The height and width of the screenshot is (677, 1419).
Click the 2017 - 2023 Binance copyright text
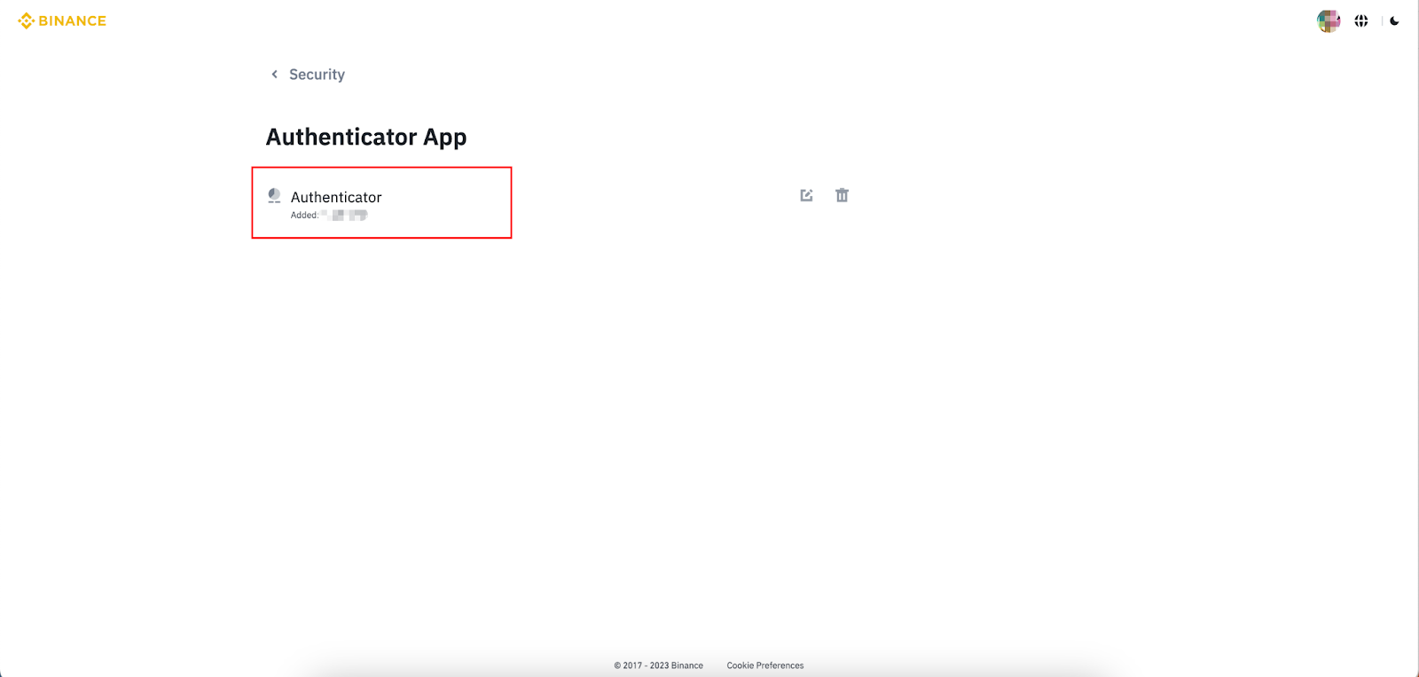[x=658, y=665]
